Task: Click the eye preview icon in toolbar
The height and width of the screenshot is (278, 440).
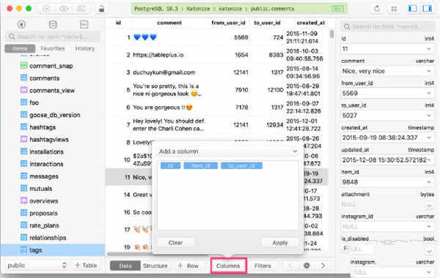Action: [x=64, y=9]
